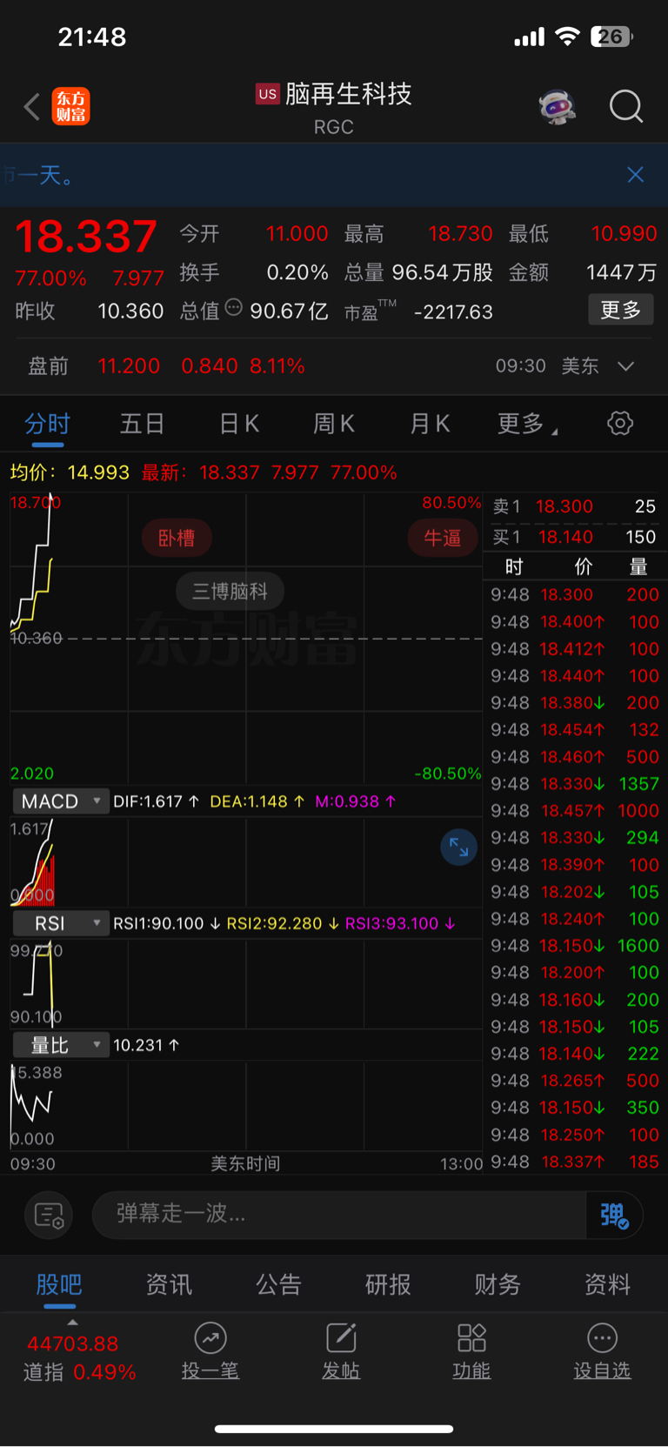The width and height of the screenshot is (668, 1447).
Task: Expand chart to fullscreen arrows icon
Action: pos(458,847)
